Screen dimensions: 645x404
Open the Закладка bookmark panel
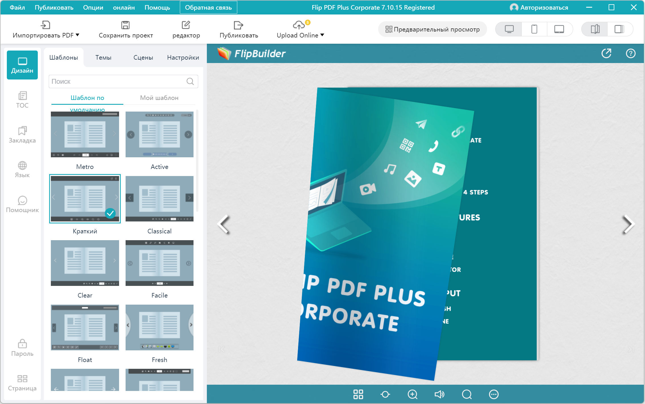[x=22, y=135]
